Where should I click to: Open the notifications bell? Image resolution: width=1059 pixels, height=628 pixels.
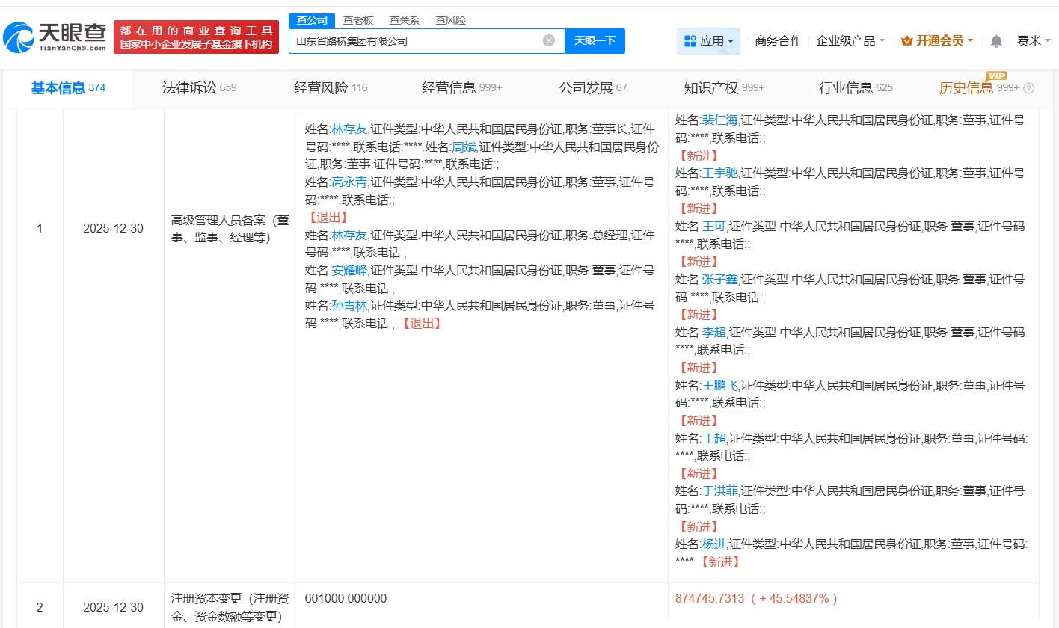995,41
